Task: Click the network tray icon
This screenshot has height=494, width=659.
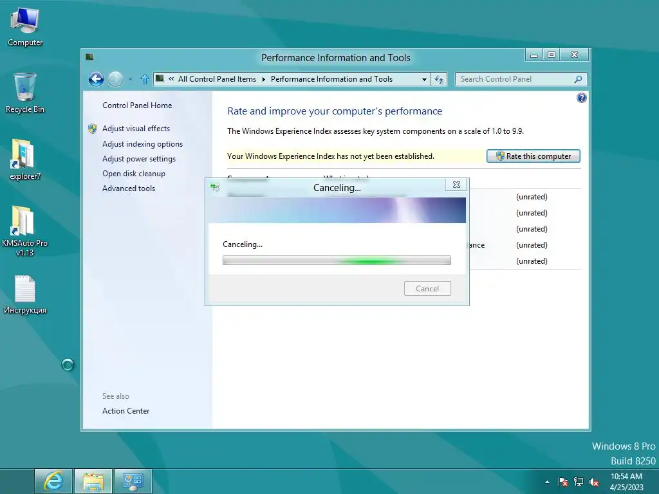Action: 579,482
